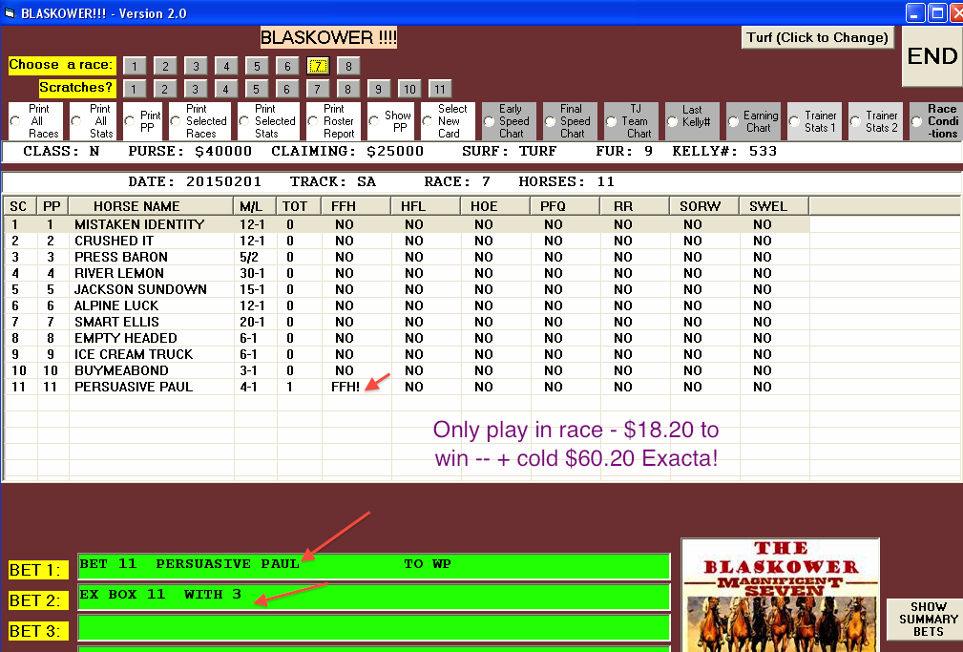
Task: Select race 8 in Choose a race row
Action: pyautogui.click(x=348, y=66)
